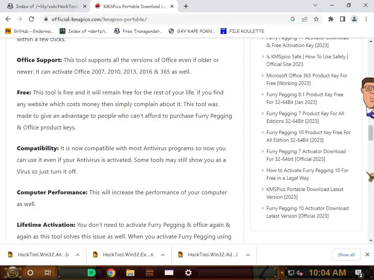The height and width of the screenshot is (280, 374).
Task: Click the muted volume tray icon
Action: click(x=300, y=273)
